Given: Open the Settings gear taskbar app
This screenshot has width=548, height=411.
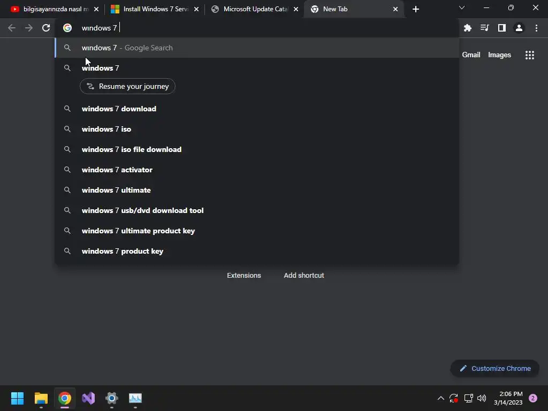Looking at the screenshot, I should point(112,398).
